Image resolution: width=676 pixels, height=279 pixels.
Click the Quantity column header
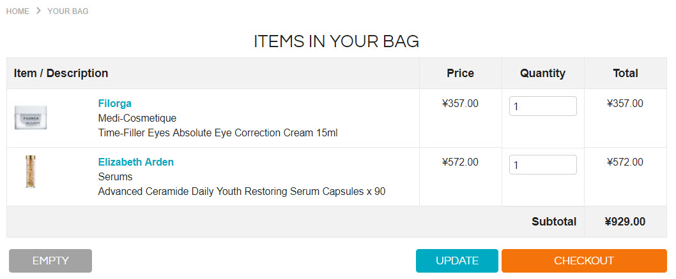(543, 73)
